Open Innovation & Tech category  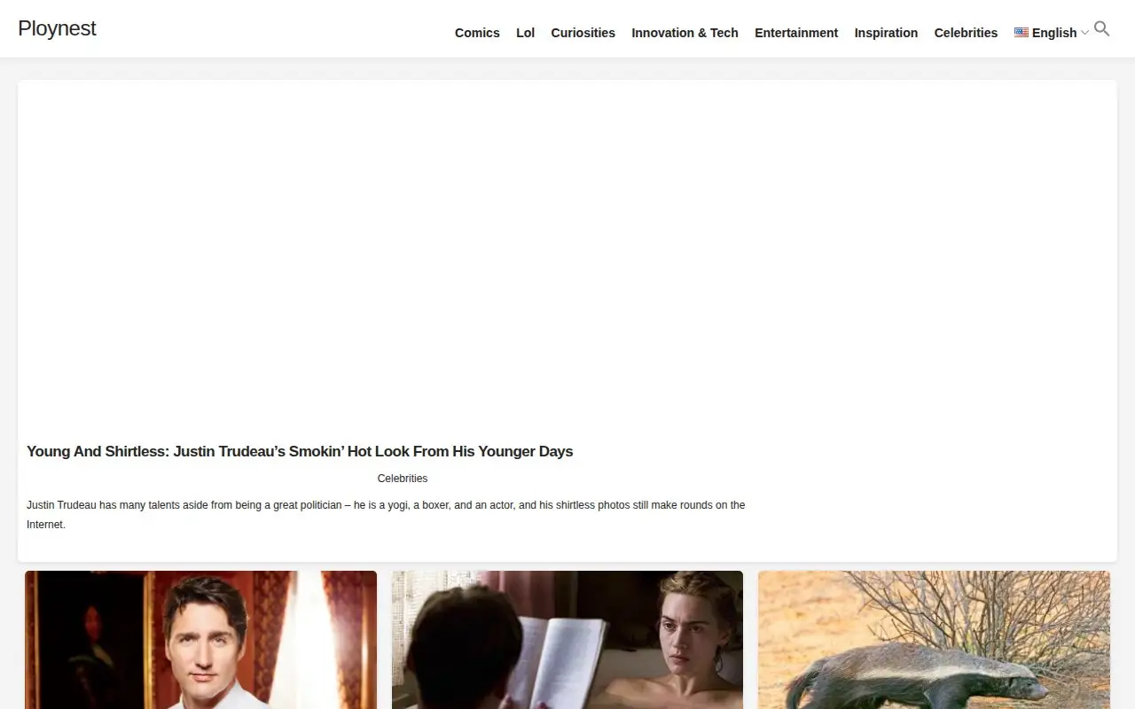685,33
